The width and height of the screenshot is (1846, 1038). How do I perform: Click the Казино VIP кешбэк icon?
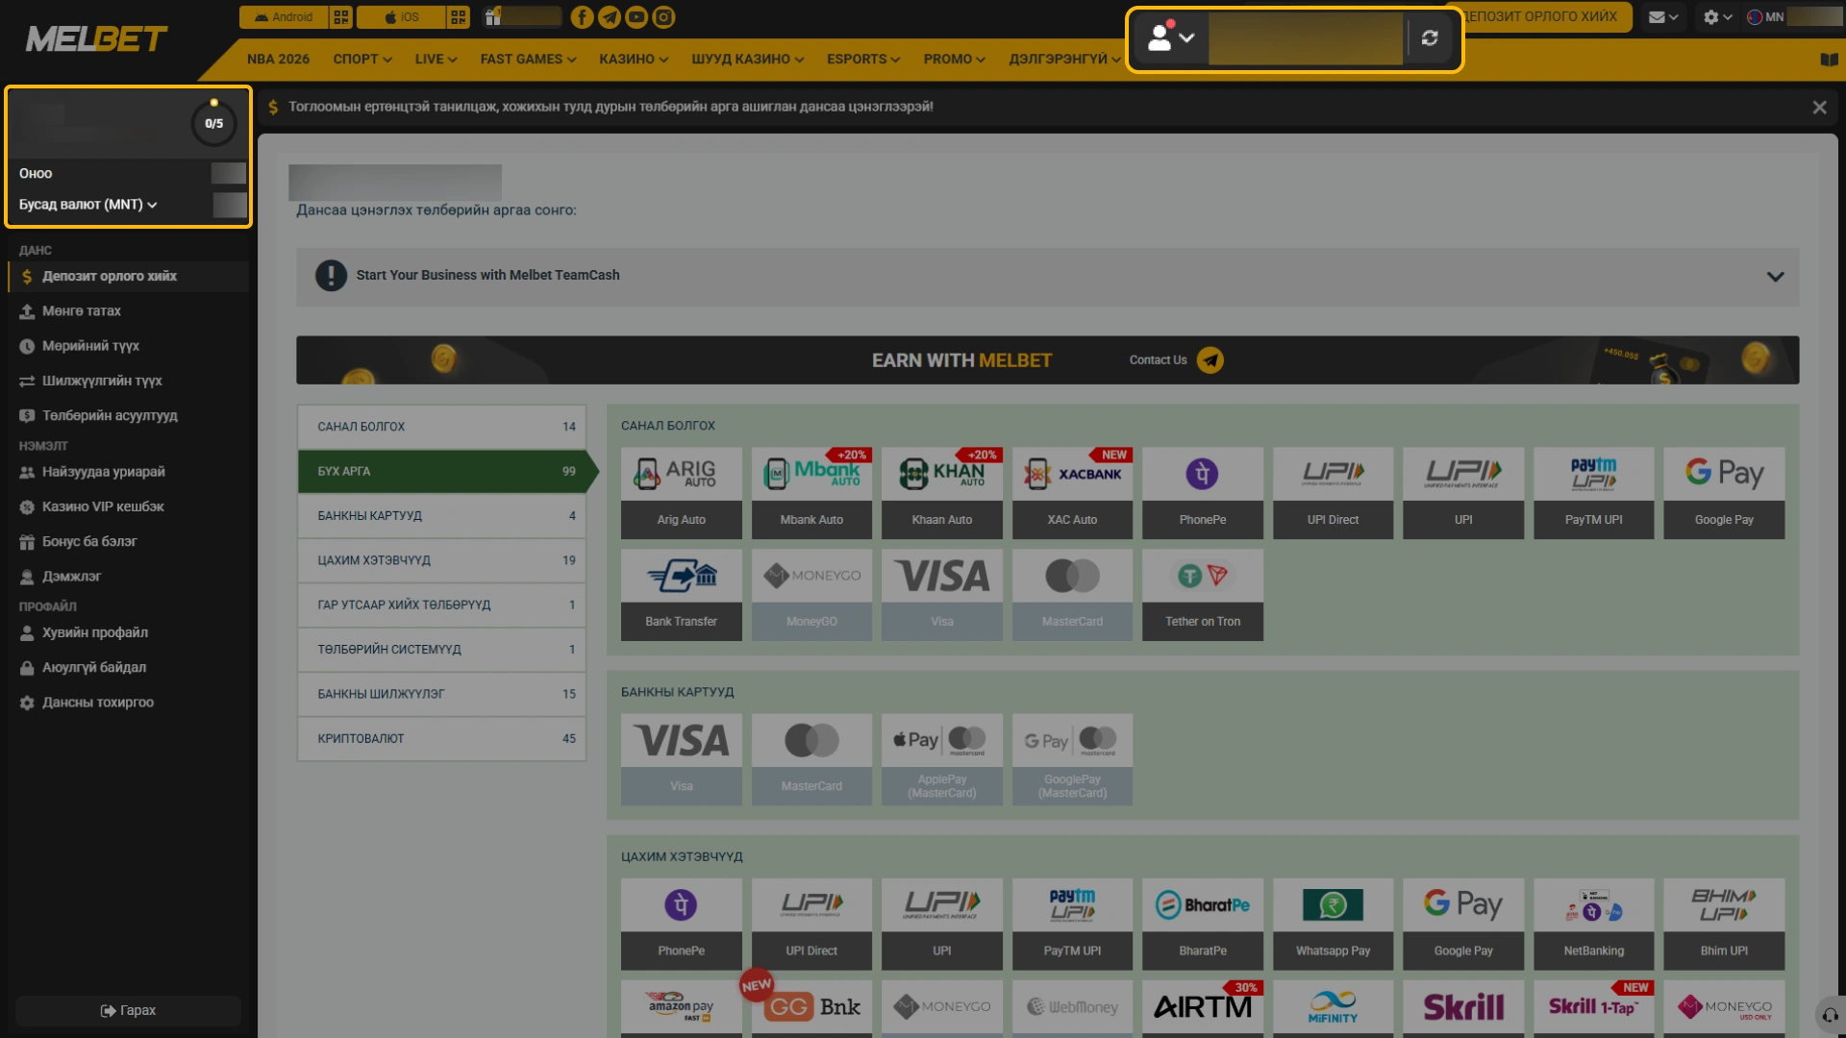click(27, 507)
